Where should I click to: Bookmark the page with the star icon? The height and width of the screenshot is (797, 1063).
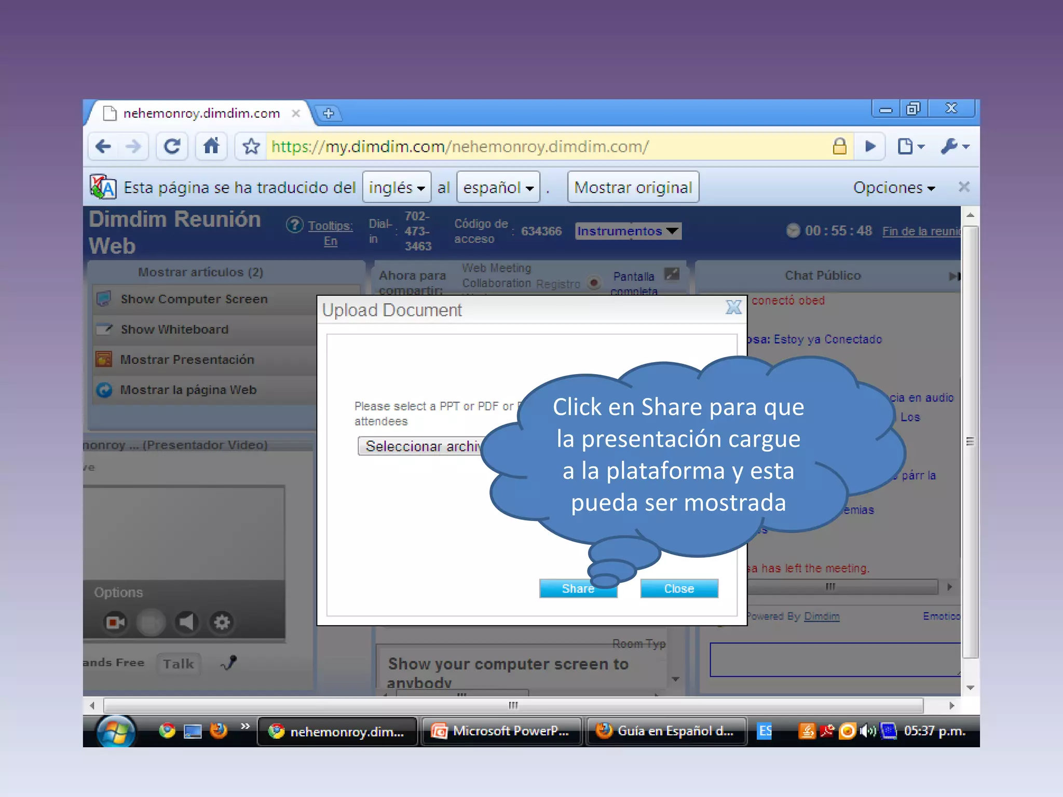251,147
